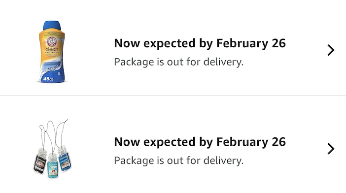
Task: Open the hanging car air fresheners thumbnail
Action: click(52, 149)
